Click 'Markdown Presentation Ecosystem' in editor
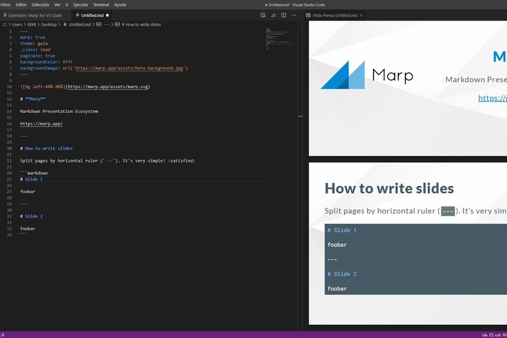This screenshot has height=338, width=507. point(59,111)
